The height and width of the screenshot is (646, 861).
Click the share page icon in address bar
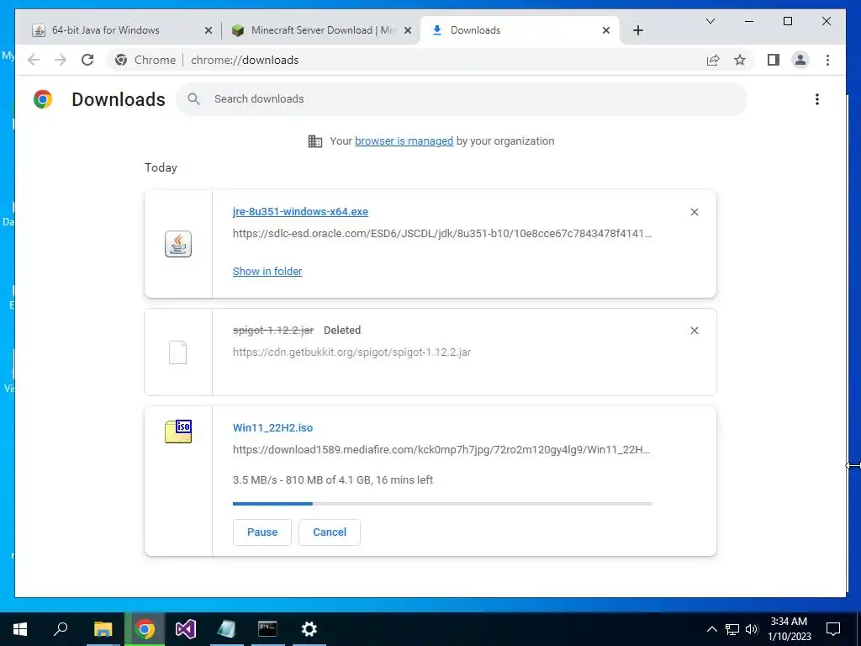click(x=713, y=60)
